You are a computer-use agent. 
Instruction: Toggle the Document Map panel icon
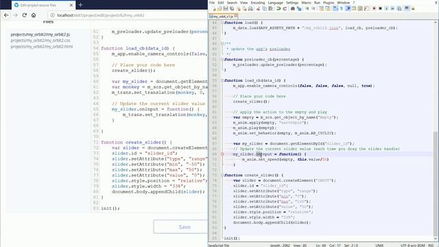point(360,9)
